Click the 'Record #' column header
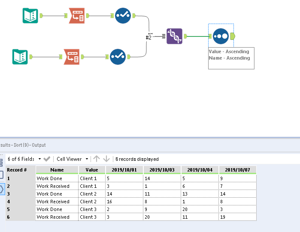Viewport: 300px width, 232px height. point(21,170)
